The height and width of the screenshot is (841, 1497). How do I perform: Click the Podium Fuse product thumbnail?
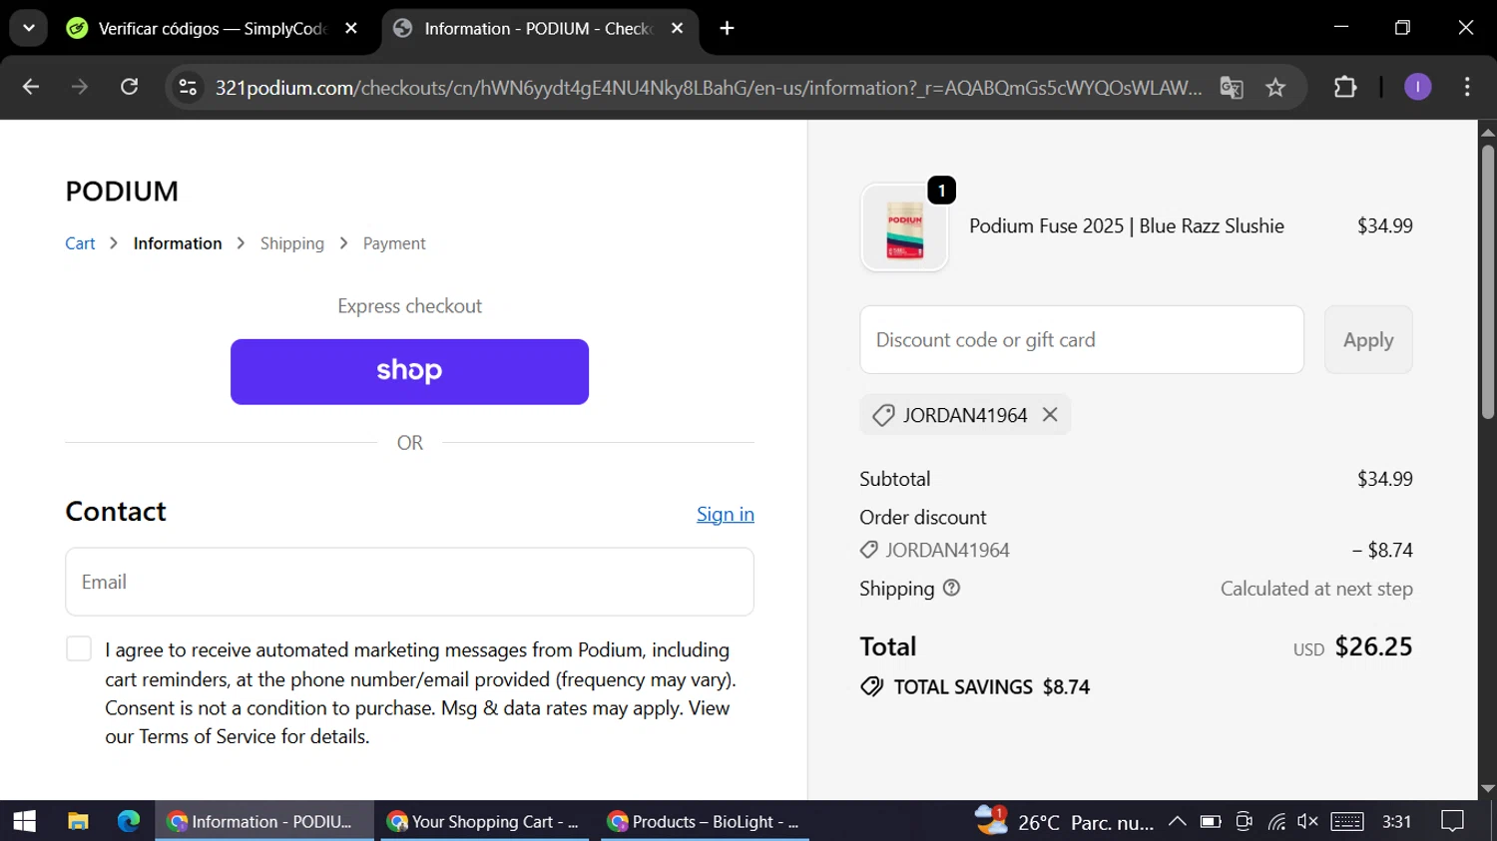click(x=905, y=228)
